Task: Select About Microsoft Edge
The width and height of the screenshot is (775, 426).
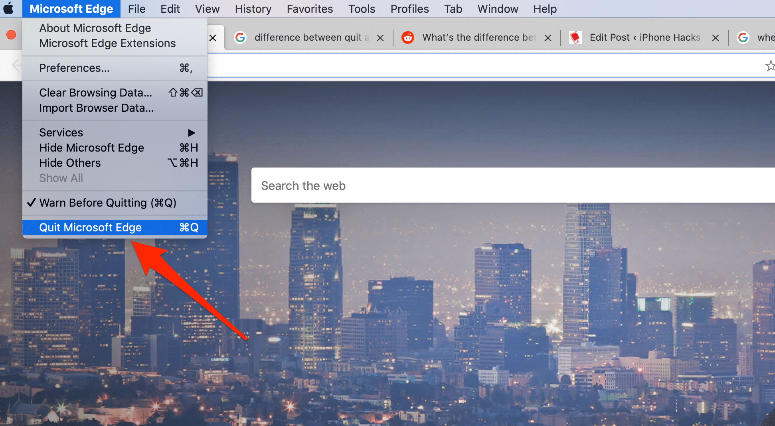Action: click(95, 28)
